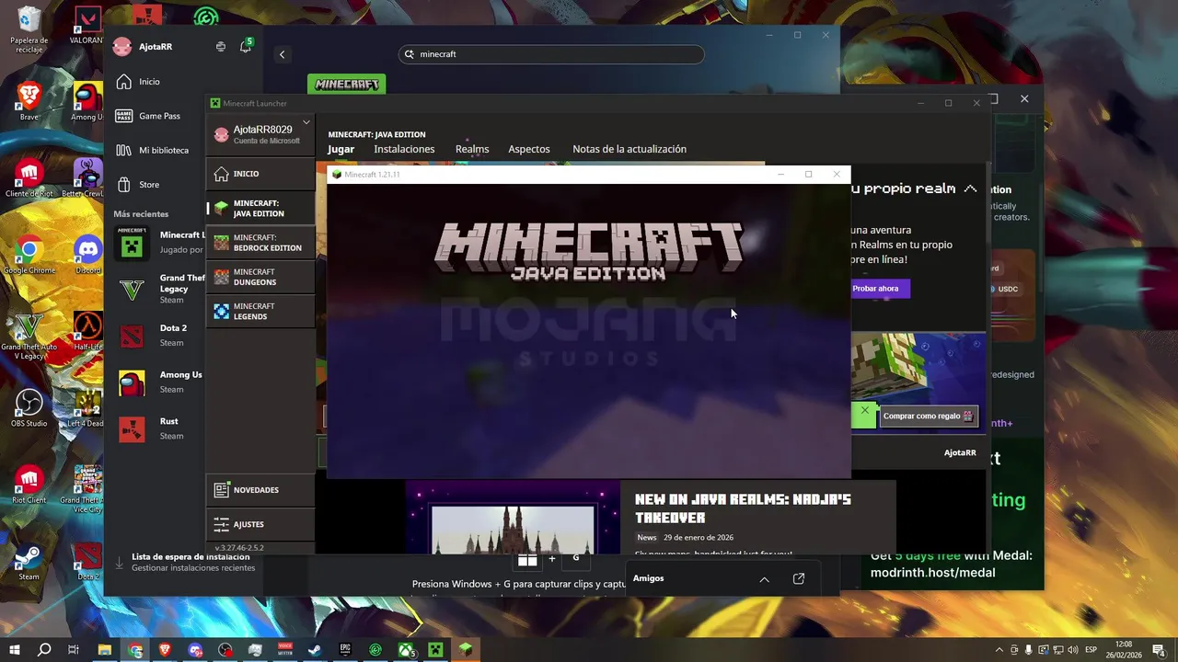
Task: Open Among Us in Xbox recent list
Action: (158, 382)
